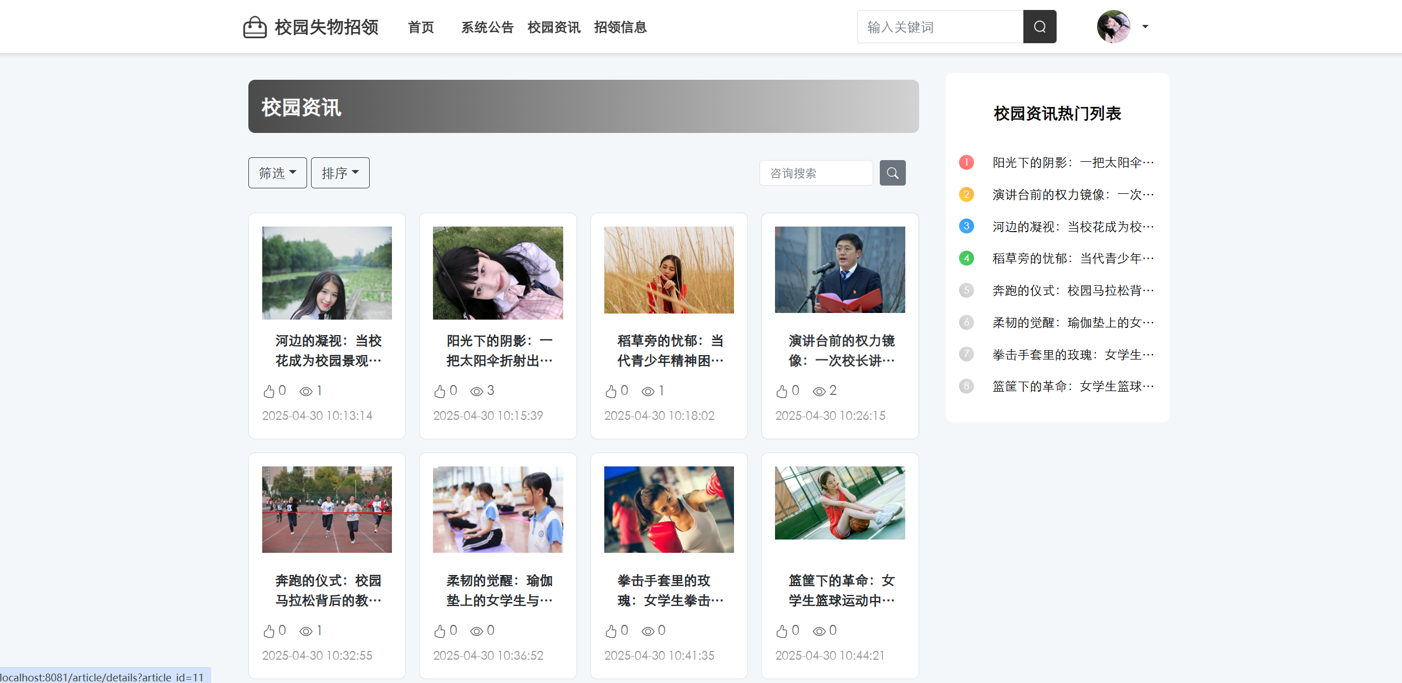Click user avatar in the header

tap(1113, 27)
